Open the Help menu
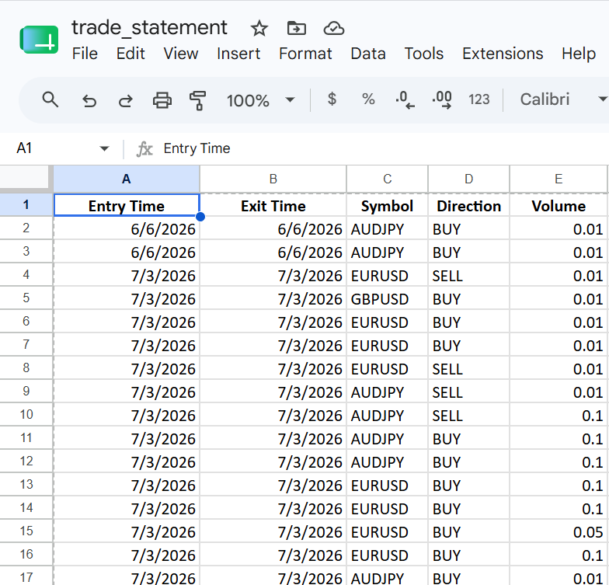 (x=578, y=54)
